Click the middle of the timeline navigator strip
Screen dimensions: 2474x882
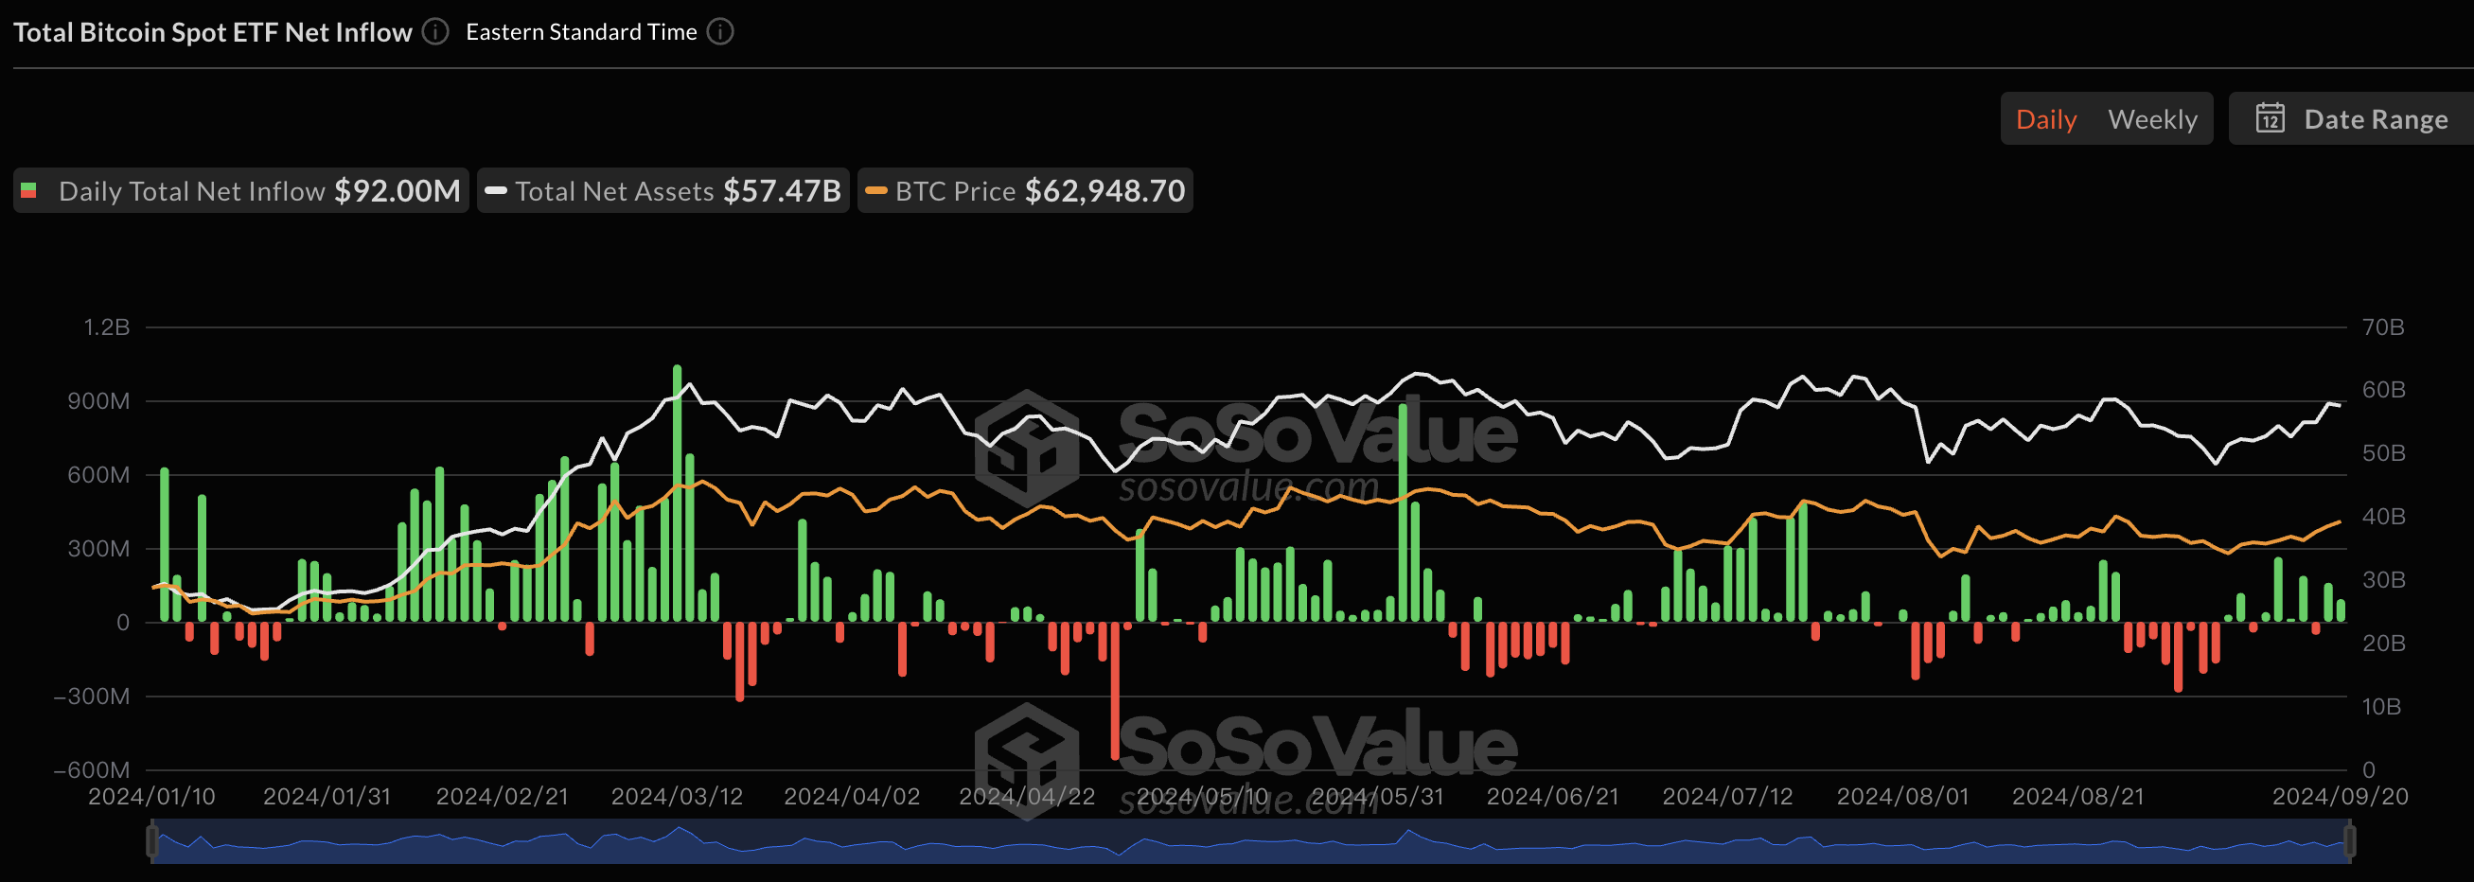(x=1248, y=841)
